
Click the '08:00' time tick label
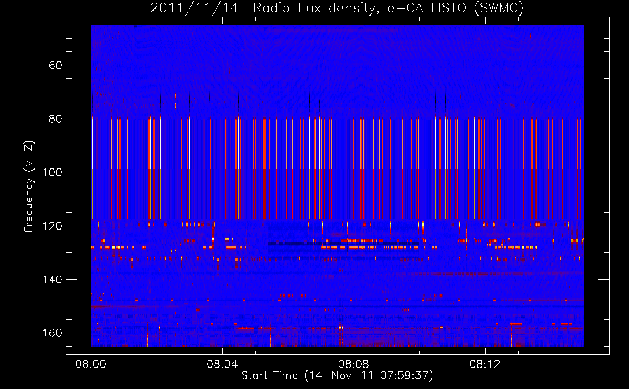[91, 364]
